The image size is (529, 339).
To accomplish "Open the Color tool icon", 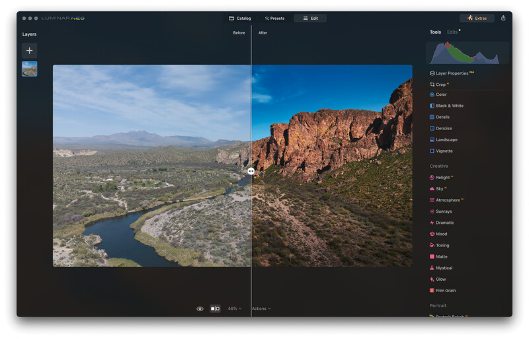I will (432, 94).
